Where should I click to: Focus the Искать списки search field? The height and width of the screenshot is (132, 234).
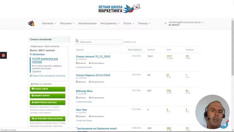point(99,42)
